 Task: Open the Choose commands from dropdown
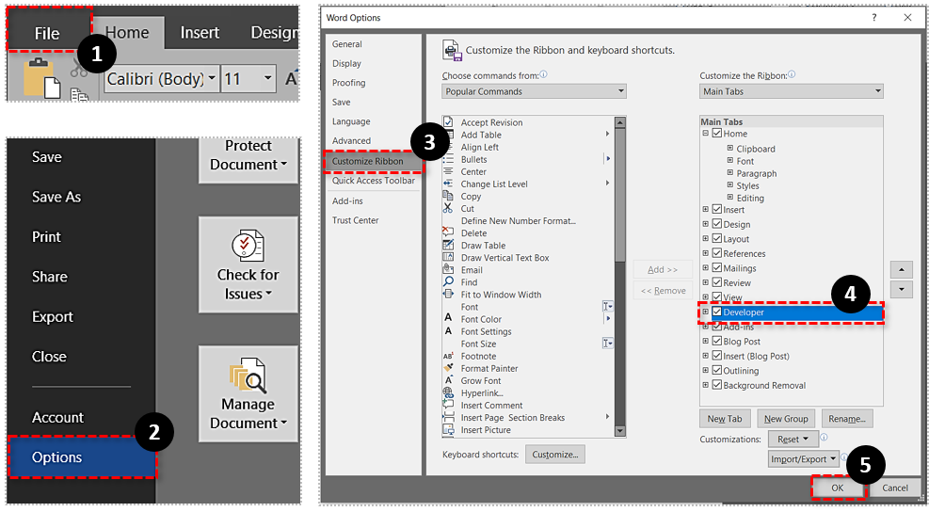[x=534, y=91]
